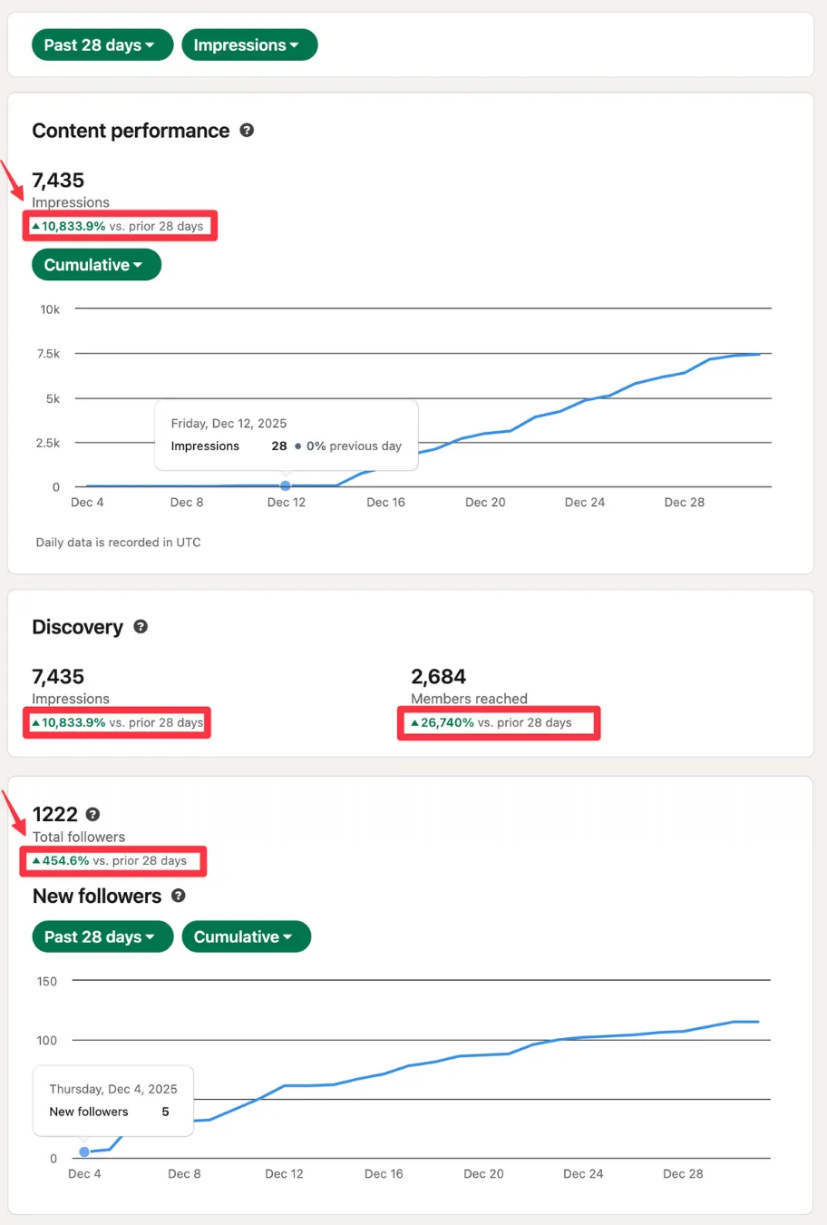Select the highlighted Dec 12 data point
The image size is (827, 1225).
click(286, 486)
